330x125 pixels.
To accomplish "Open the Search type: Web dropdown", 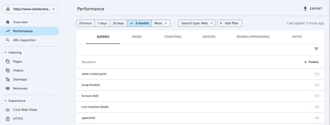I will [x=197, y=23].
